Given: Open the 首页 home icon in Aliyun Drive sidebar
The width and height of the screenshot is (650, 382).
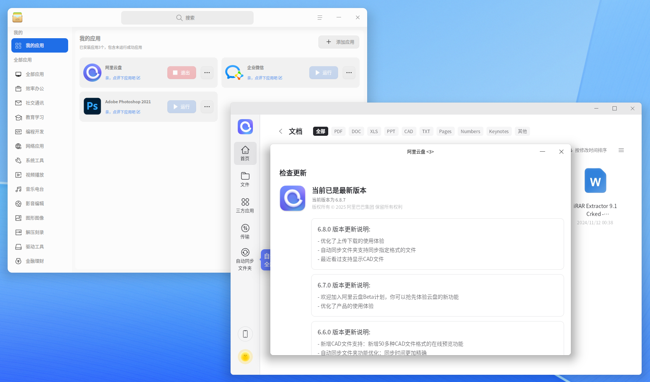Looking at the screenshot, I should coord(245,153).
